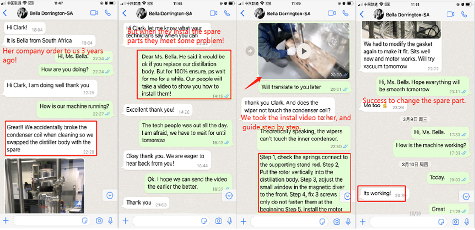Start a voice call in the 11:51 chat

(x=464, y=14)
